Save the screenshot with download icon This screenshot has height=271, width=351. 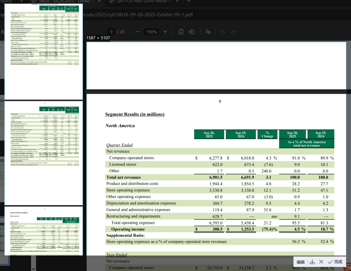tap(312, 262)
